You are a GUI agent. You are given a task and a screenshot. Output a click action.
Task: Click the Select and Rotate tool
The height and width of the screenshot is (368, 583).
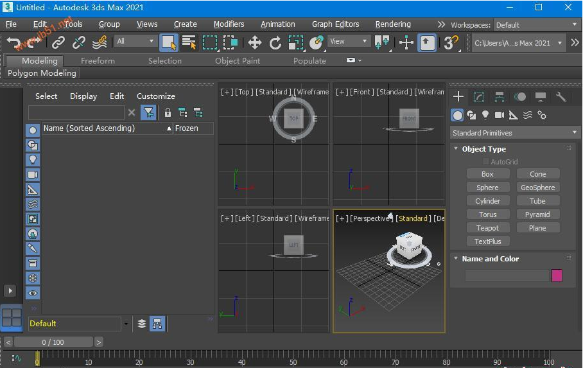pyautogui.click(x=275, y=42)
